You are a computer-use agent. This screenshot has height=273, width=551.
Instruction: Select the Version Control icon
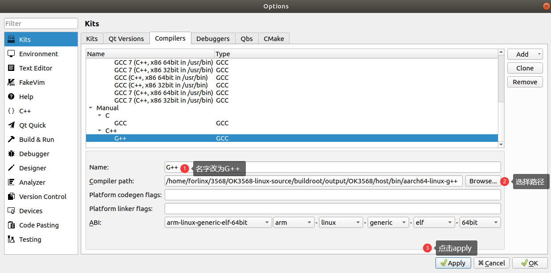coord(11,197)
